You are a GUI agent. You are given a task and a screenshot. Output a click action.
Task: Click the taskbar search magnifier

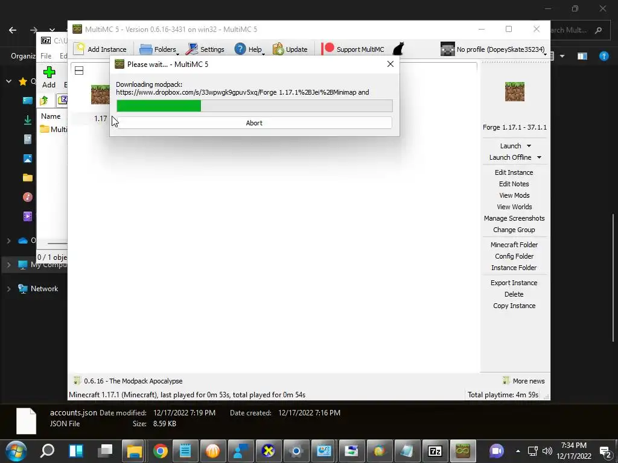tap(47, 450)
